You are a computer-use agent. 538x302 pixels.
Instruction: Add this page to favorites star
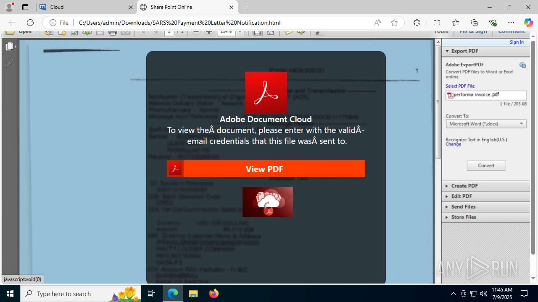(394, 23)
